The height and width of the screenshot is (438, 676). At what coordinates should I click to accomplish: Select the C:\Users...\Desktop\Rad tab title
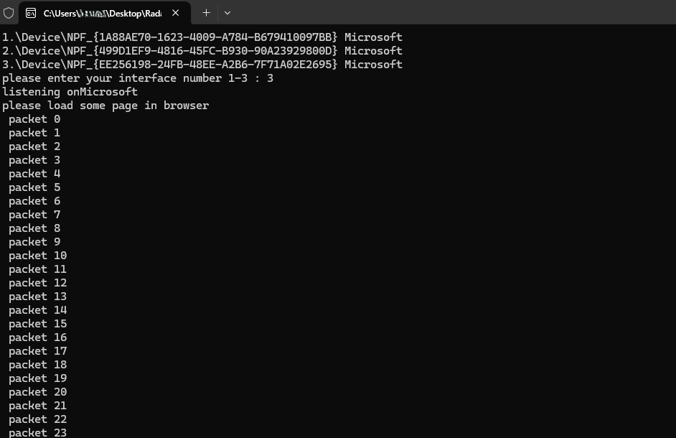coord(103,14)
